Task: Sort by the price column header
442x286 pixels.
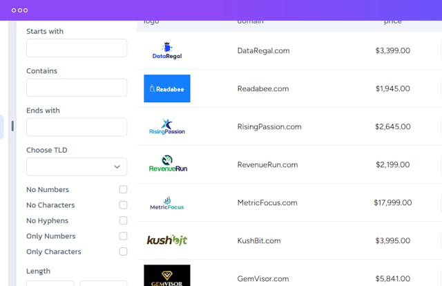Action: coord(392,21)
